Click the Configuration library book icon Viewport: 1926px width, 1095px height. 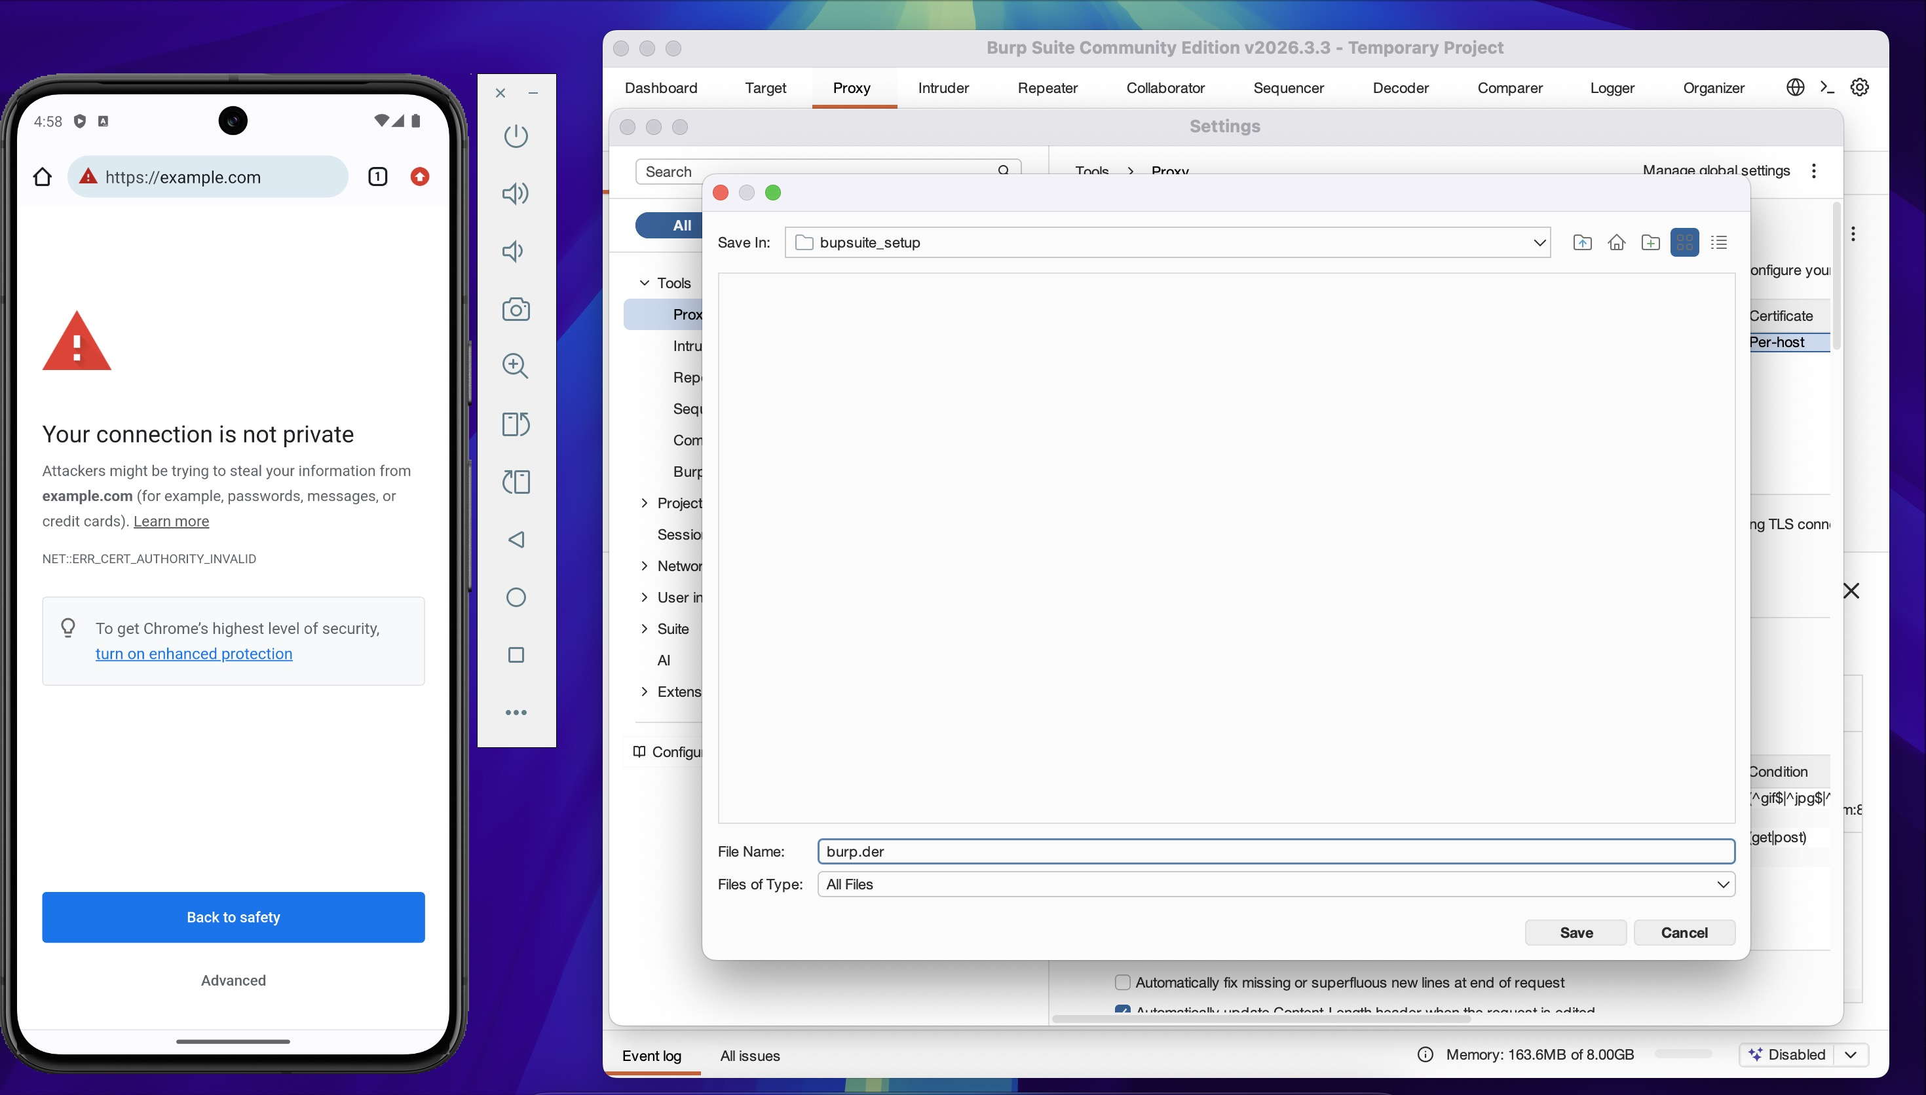[639, 751]
